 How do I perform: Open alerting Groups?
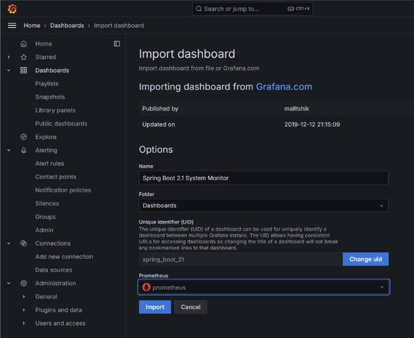pos(45,217)
